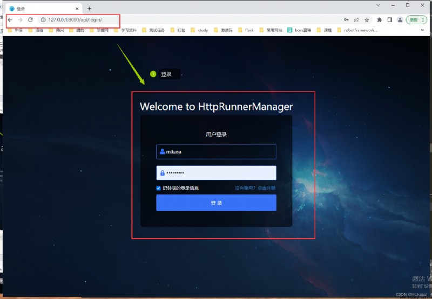Close the 登录 browser tab
Viewport: 432px width, 299px height.
tap(77, 9)
